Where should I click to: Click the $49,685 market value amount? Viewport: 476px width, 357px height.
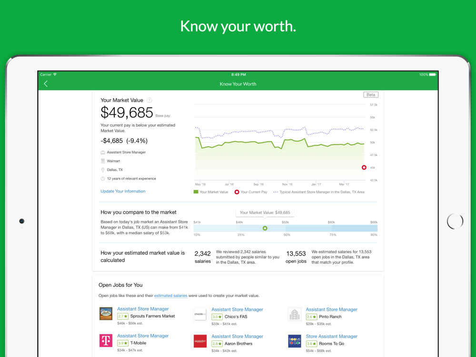pyautogui.click(x=127, y=112)
